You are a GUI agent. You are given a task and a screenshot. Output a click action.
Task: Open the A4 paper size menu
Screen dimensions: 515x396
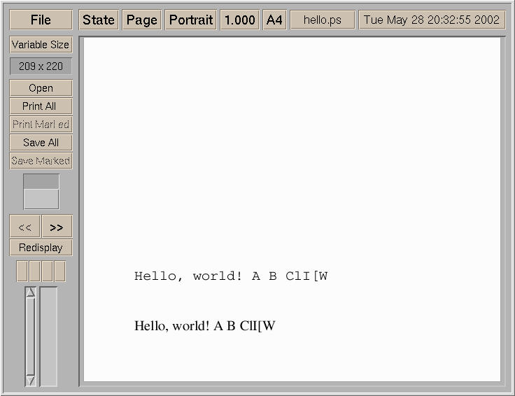coord(274,20)
